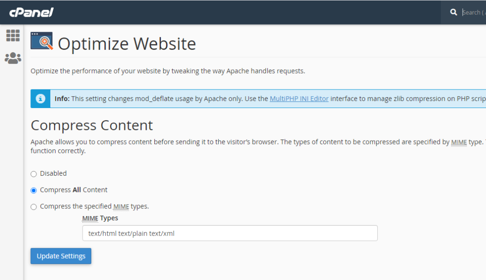Click the search magnifier icon

(454, 12)
